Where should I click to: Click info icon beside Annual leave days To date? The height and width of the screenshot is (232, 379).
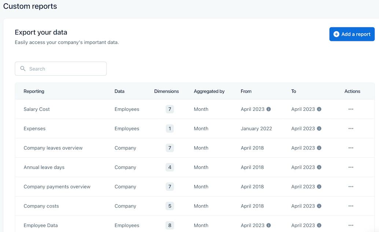(319, 167)
